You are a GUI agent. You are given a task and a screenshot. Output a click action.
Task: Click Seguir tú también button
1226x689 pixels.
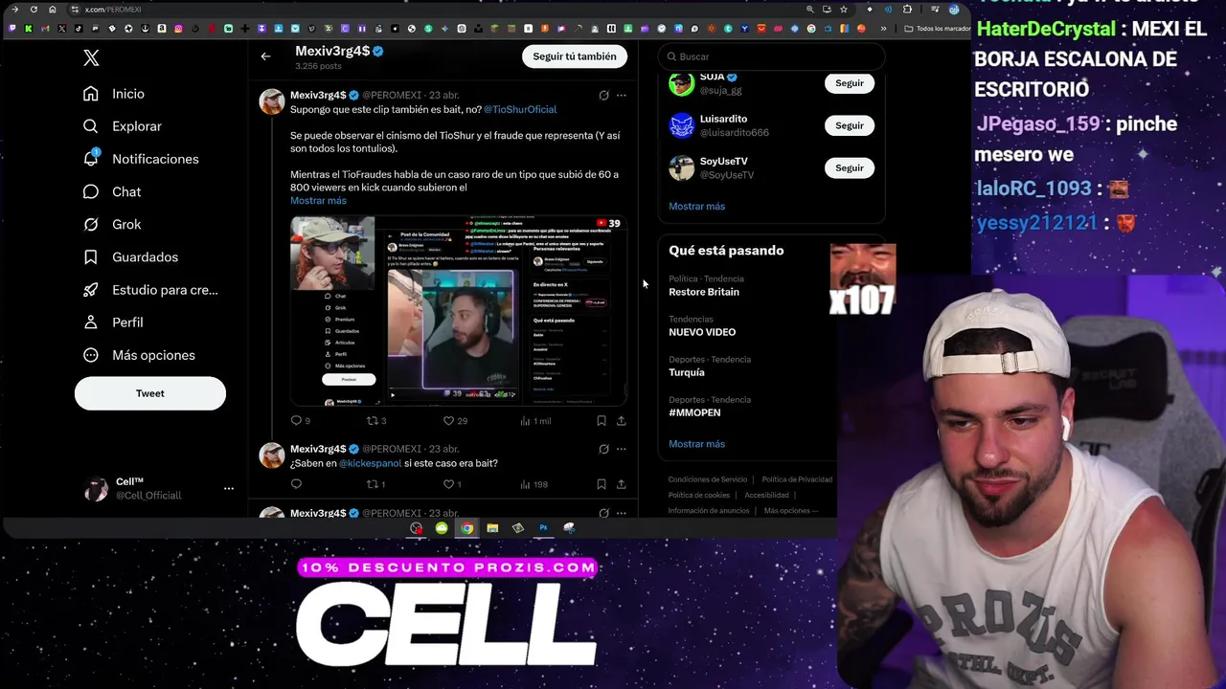[x=575, y=56]
